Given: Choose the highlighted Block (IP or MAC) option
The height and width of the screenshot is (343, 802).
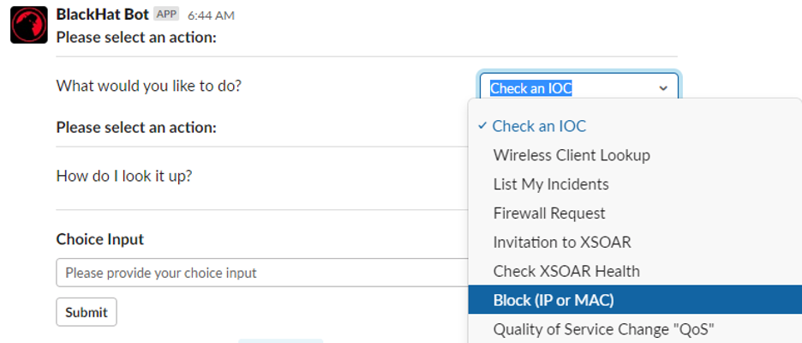Looking at the screenshot, I should [635, 300].
